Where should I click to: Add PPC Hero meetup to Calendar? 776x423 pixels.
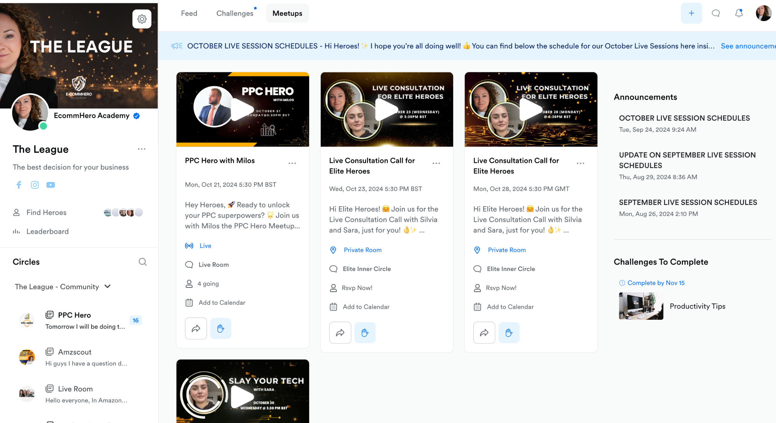click(222, 302)
